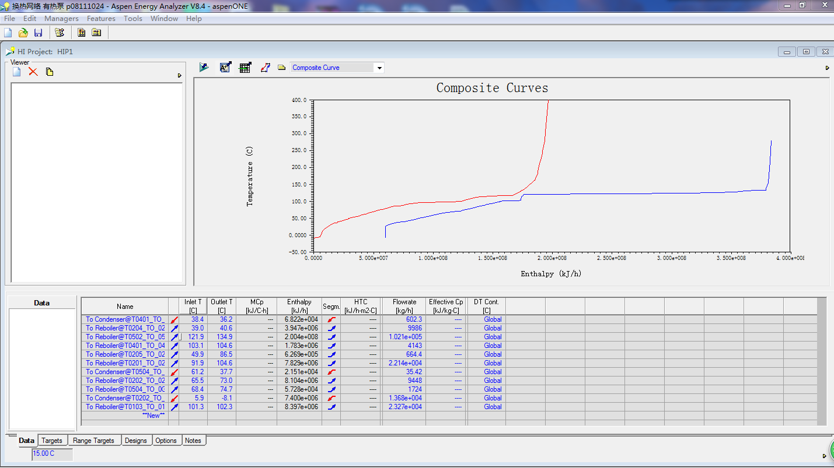Open the Help menu
The width and height of the screenshot is (834, 468).
tap(194, 19)
